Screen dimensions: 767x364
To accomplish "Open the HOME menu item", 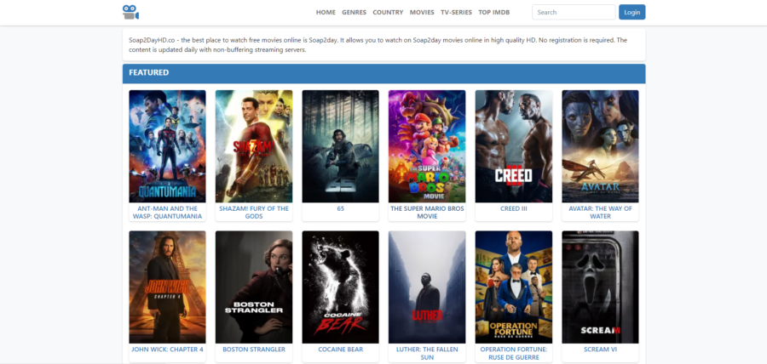I will pyautogui.click(x=326, y=12).
